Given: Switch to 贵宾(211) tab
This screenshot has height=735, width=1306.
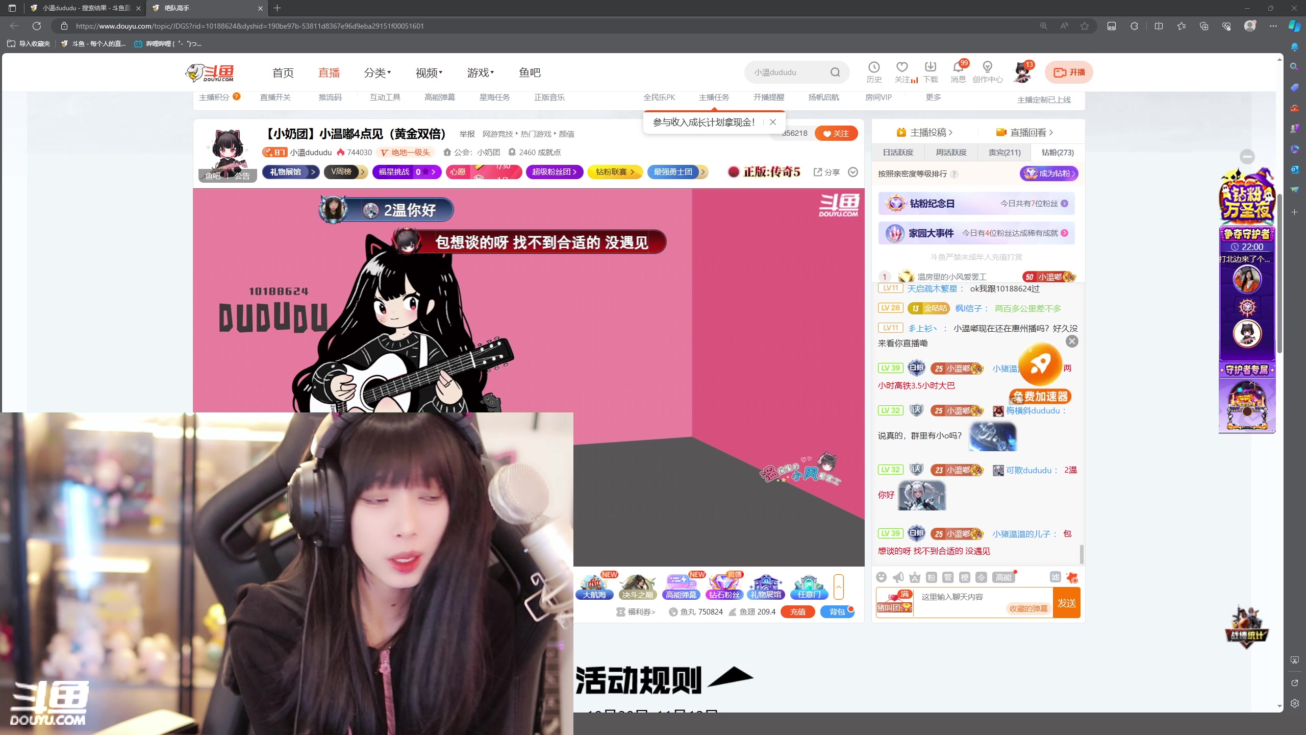Looking at the screenshot, I should point(1004,152).
